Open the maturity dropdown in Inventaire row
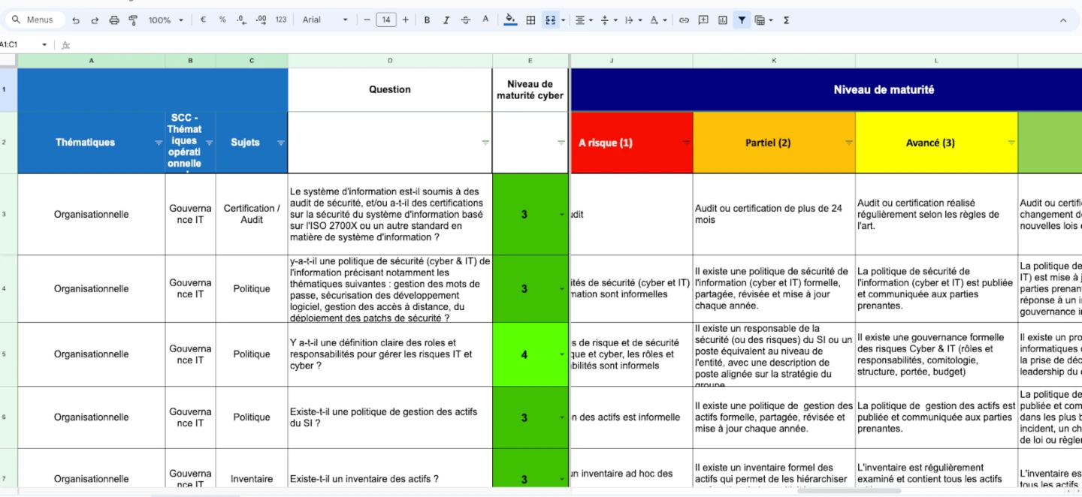Screen dimensions: 1082x497 561,480
